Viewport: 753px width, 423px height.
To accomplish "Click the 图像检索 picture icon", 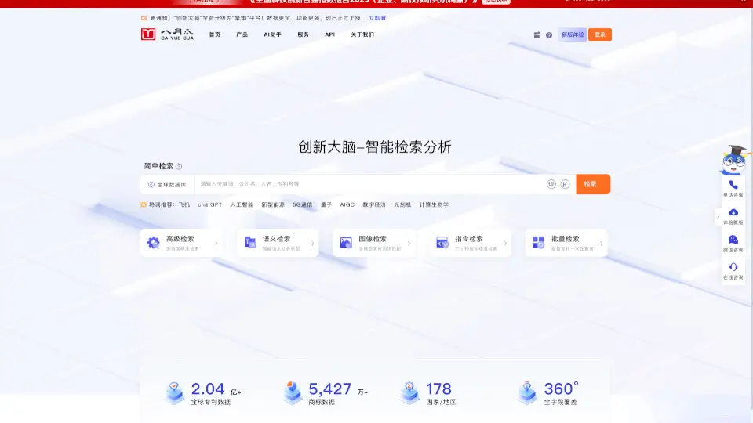I will [x=346, y=243].
